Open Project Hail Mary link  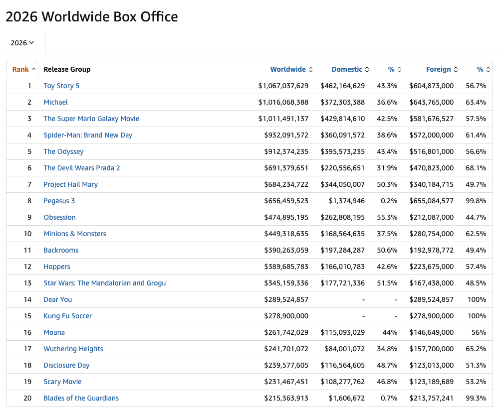point(70,184)
